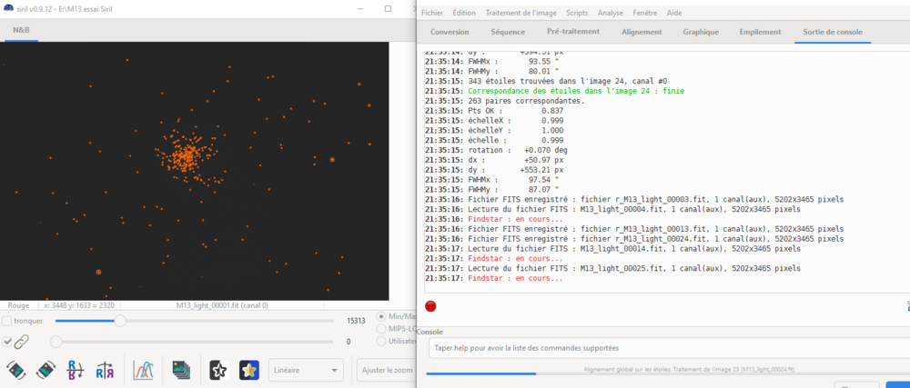The image size is (910, 388).
Task: Click the 'Pts OK : 0.837' log line
Action: (x=515, y=111)
